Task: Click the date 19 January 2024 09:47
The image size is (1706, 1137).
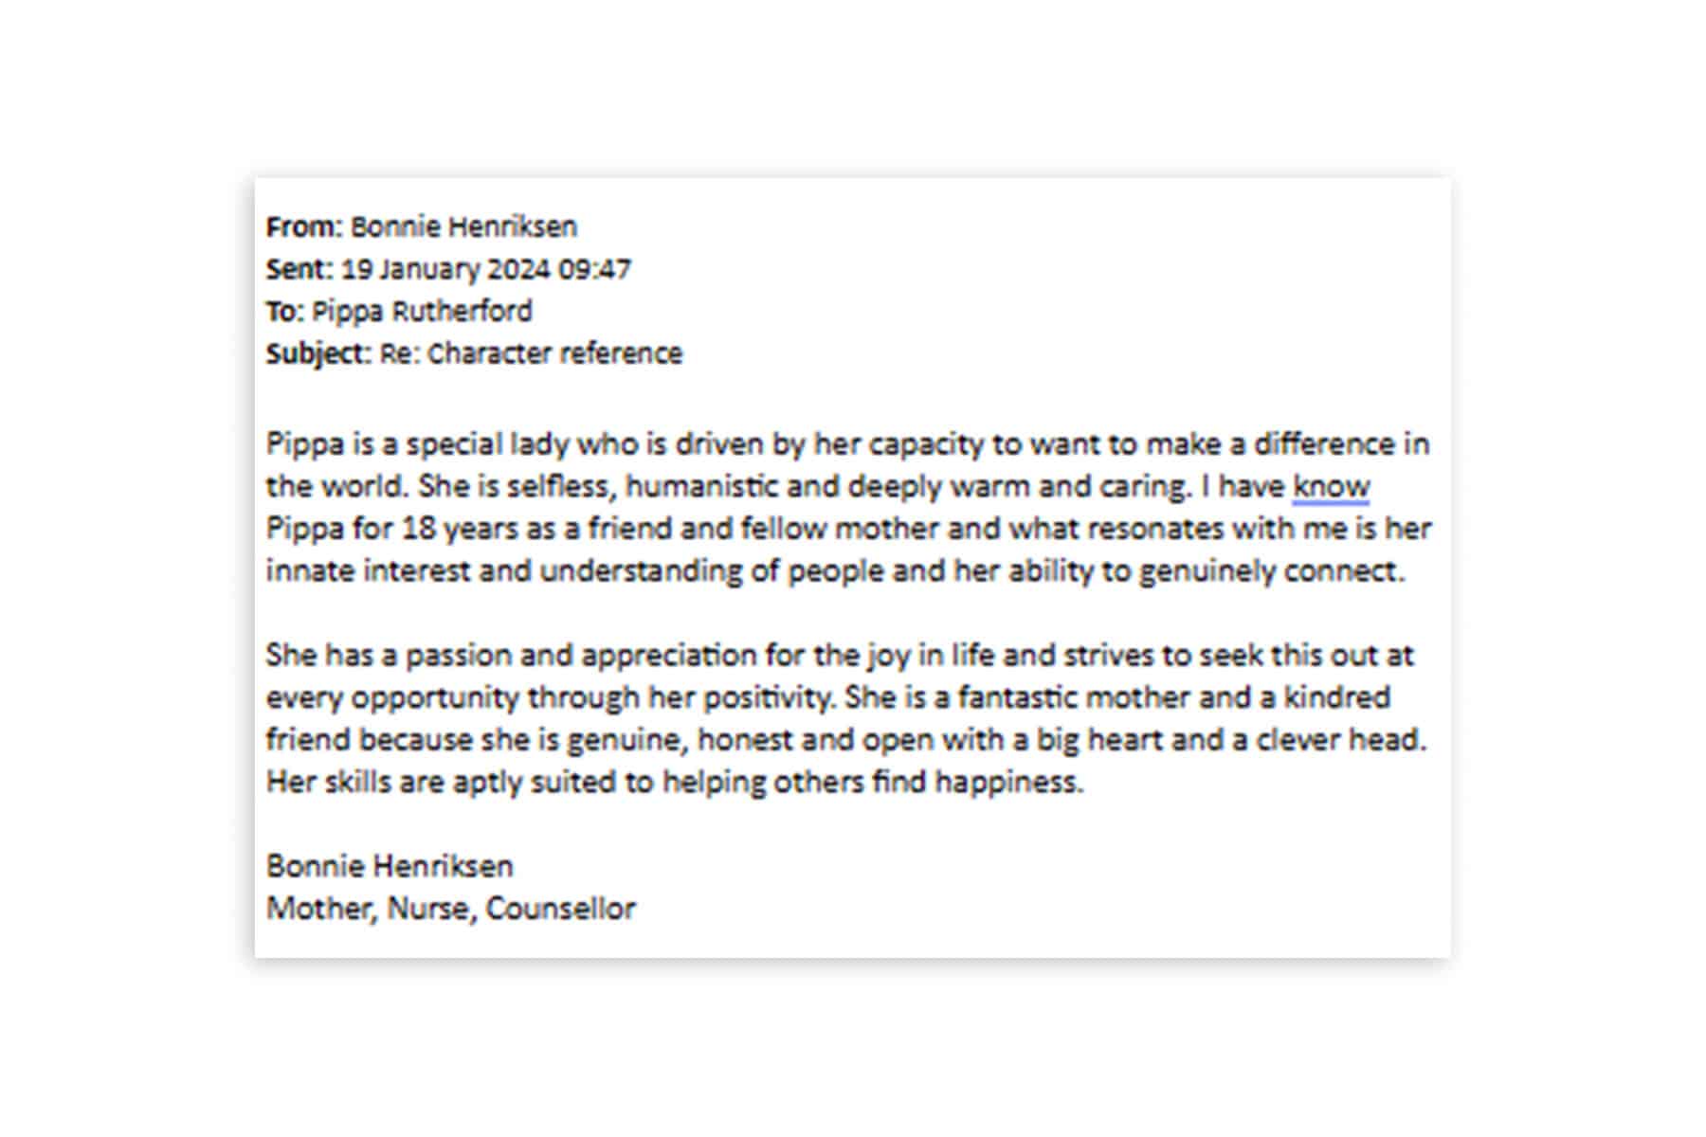Action: click(x=486, y=269)
